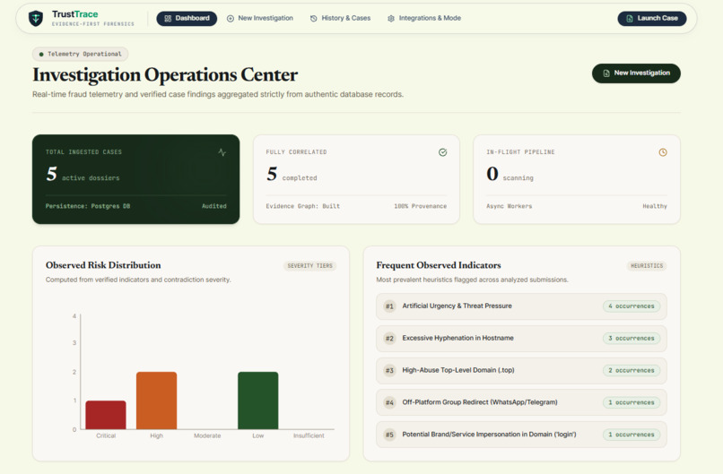Open Integrations & Mode tab
This screenshot has width=723, height=474.
[x=424, y=19]
